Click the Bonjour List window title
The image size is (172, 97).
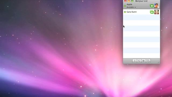(x=141, y=1)
